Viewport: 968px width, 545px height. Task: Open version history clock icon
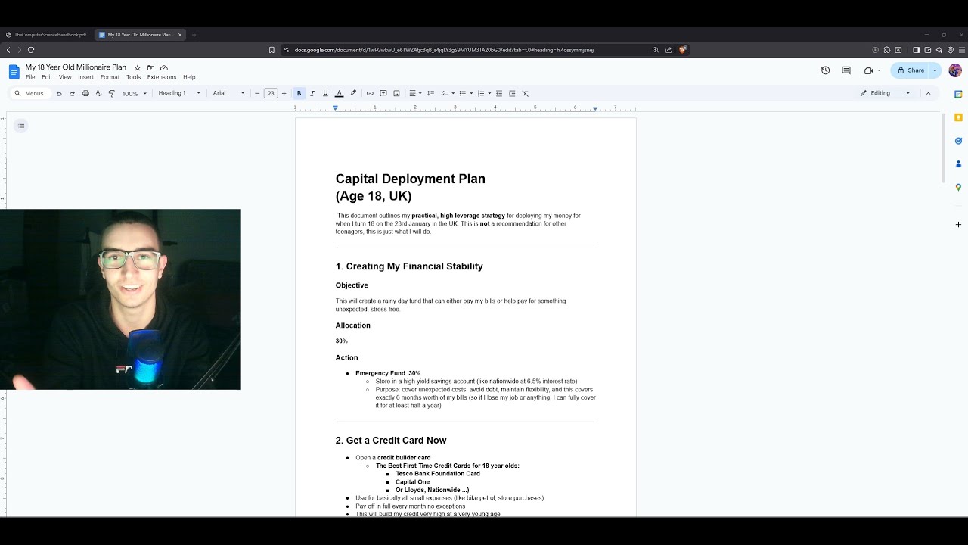825,70
